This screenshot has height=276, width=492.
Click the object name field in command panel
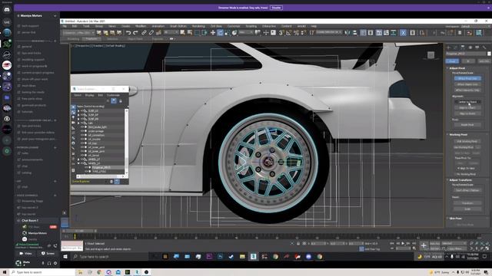coord(466,54)
